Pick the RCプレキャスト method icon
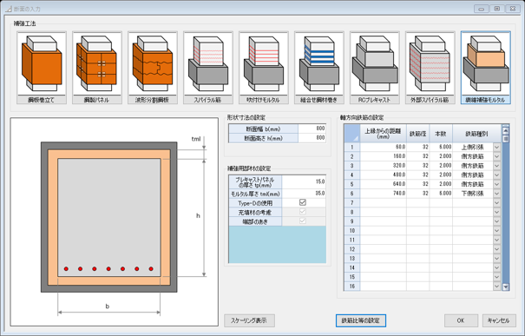 tap(375, 68)
